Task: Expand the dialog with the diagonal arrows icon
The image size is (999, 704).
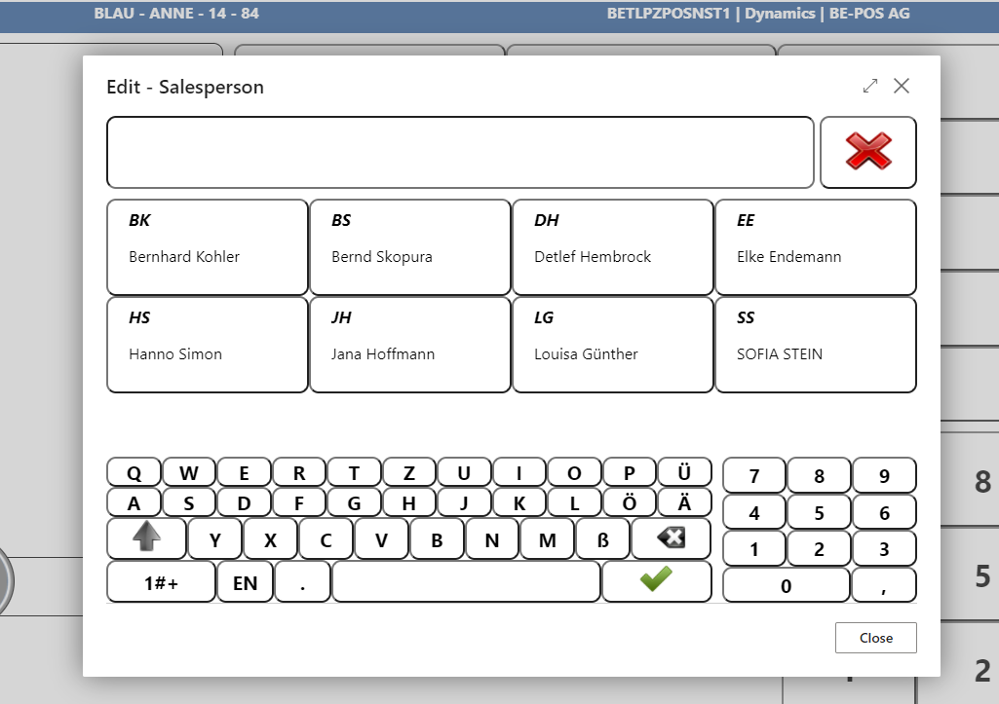Action: (870, 86)
